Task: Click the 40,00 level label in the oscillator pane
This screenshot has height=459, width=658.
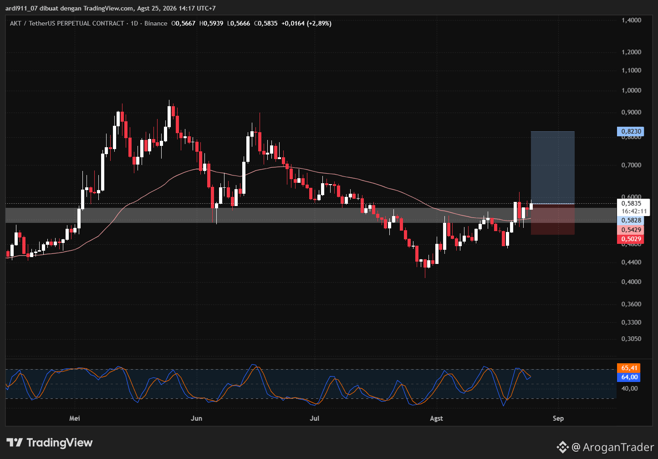Action: tap(629, 388)
